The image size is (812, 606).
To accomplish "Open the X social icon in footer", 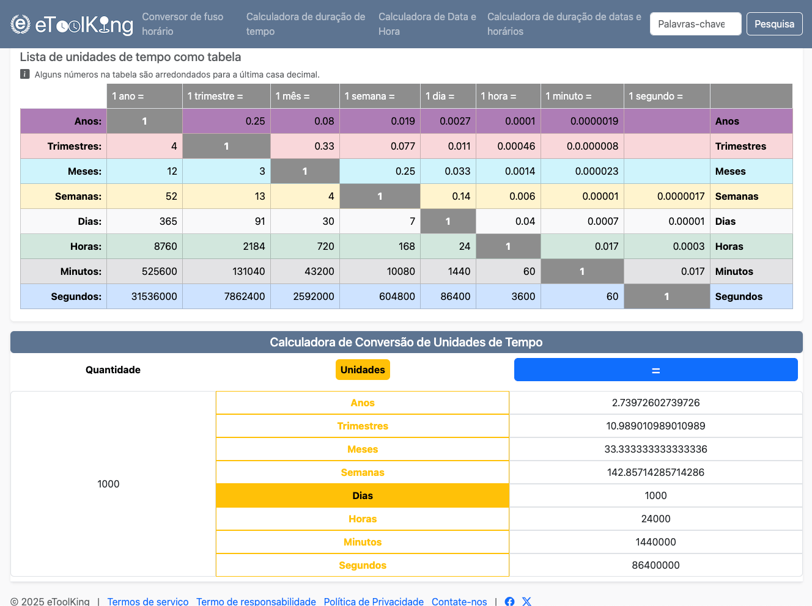I will [x=526, y=602].
